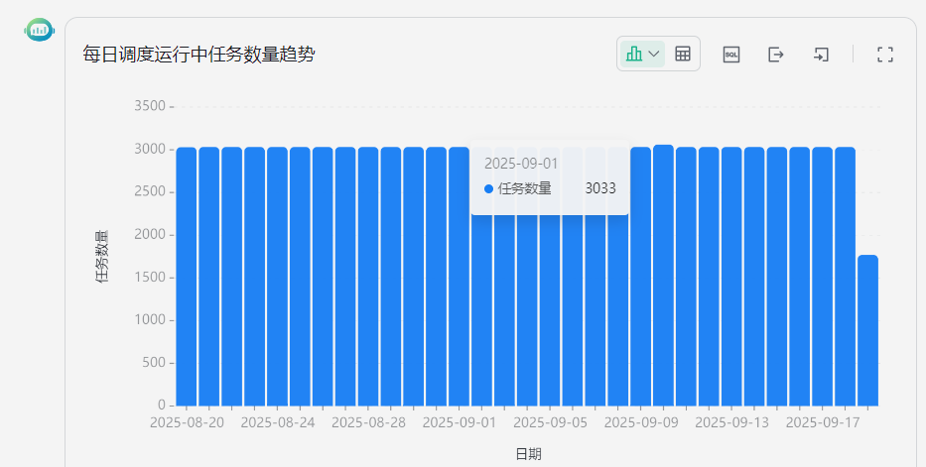Click the shortest bar for 2025-09-19
Screen dimensions: 926x467
[867, 330]
